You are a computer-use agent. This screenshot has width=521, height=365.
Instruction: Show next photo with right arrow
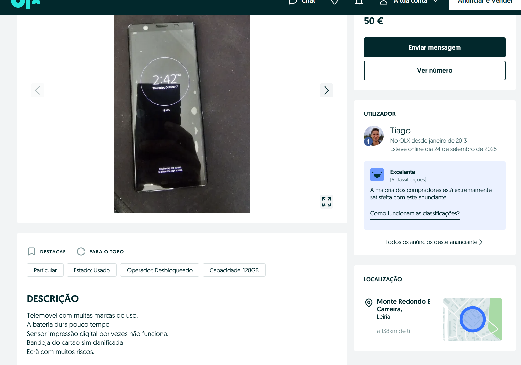tap(326, 90)
